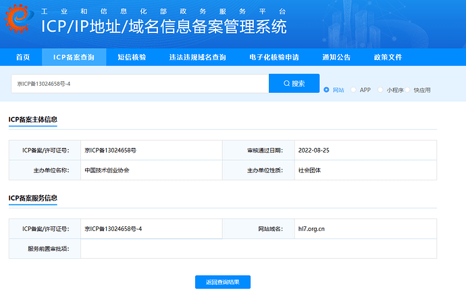Click the domain hl7.org.cn text

click(311, 229)
